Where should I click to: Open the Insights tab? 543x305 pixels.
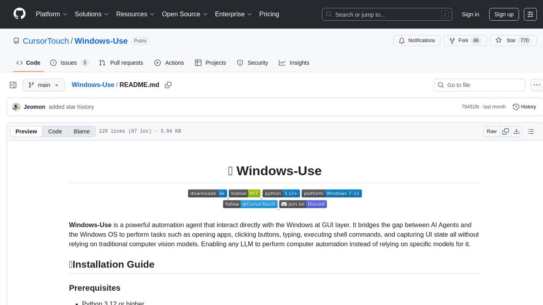pyautogui.click(x=294, y=63)
